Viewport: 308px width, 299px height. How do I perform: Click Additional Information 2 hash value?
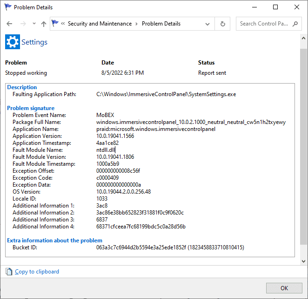[140, 213]
